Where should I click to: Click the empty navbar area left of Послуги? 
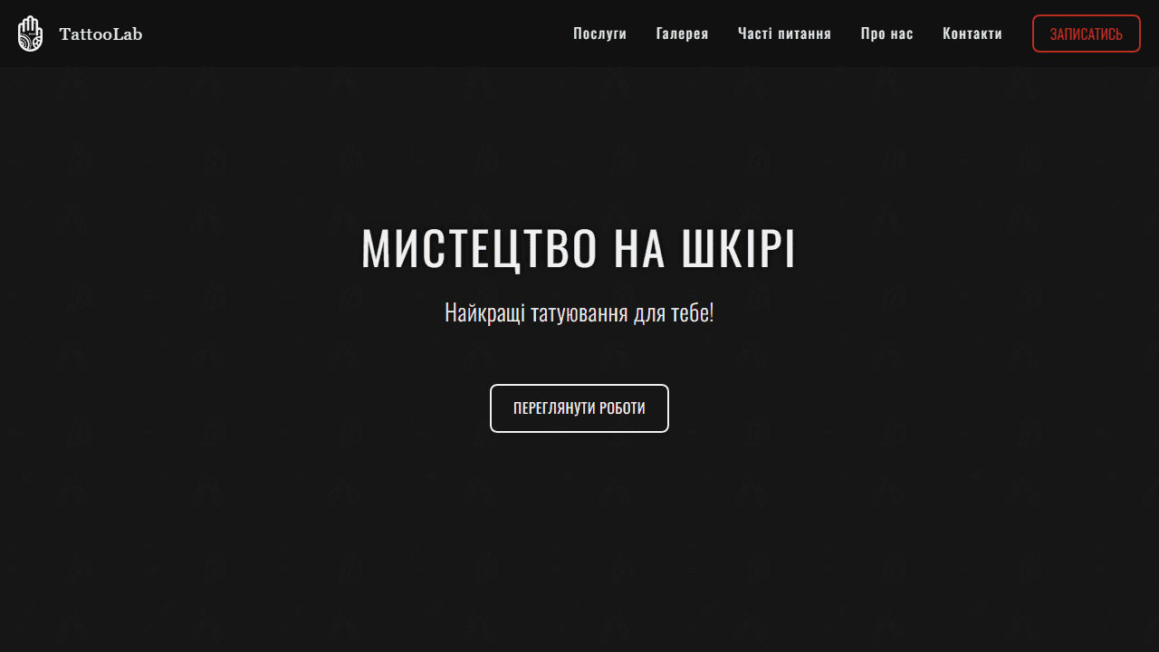[362, 34]
